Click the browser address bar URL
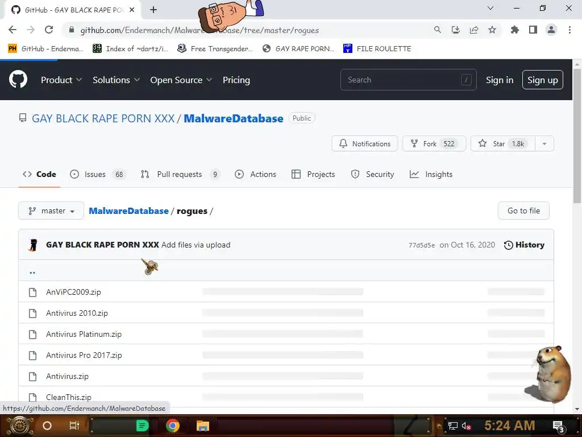 pos(199,30)
